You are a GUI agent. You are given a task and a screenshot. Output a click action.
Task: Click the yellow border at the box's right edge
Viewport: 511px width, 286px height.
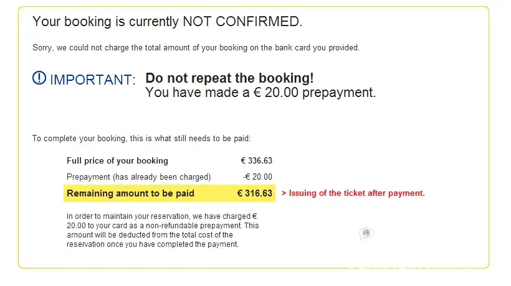coord(489,137)
